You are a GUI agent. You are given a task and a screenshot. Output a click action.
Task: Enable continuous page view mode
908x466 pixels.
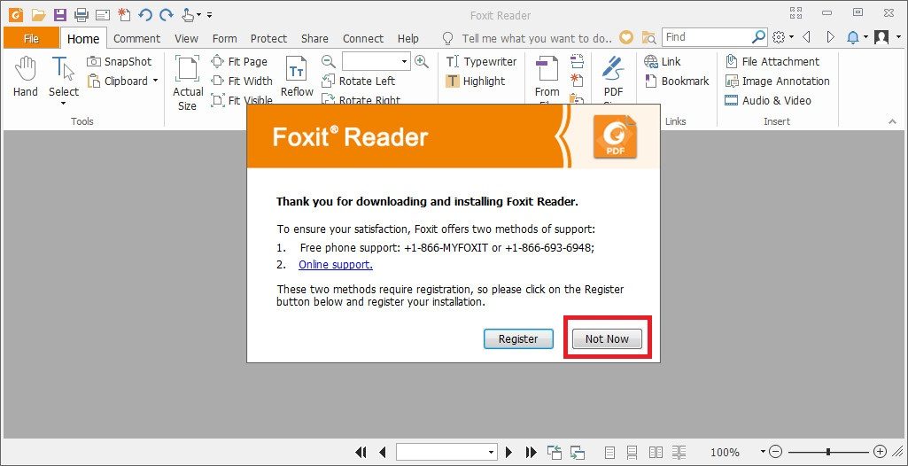coord(632,452)
